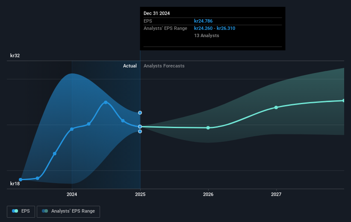Click the EPS point just before the peak
The width and height of the screenshot is (351, 222).
(88, 124)
